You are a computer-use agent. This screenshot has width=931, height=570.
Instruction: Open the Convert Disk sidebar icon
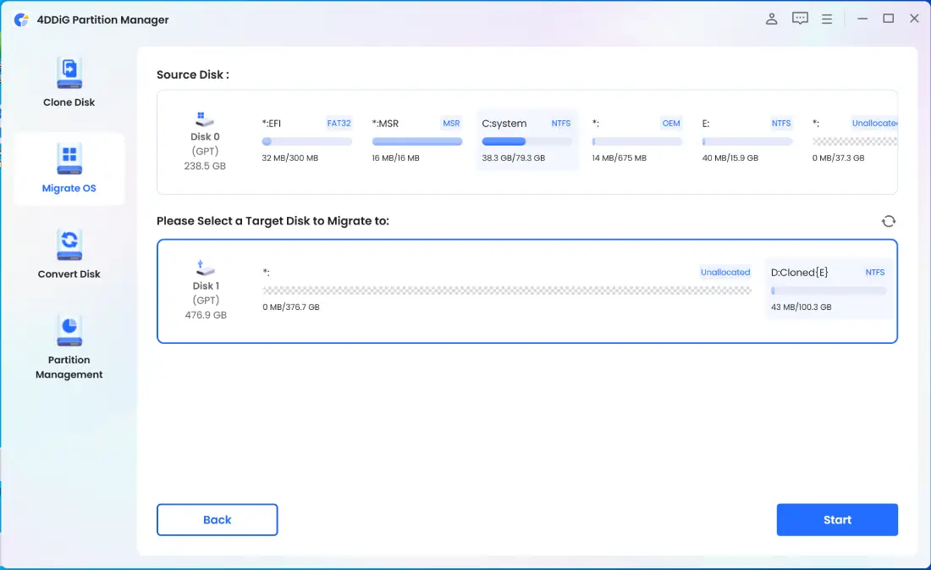point(69,244)
